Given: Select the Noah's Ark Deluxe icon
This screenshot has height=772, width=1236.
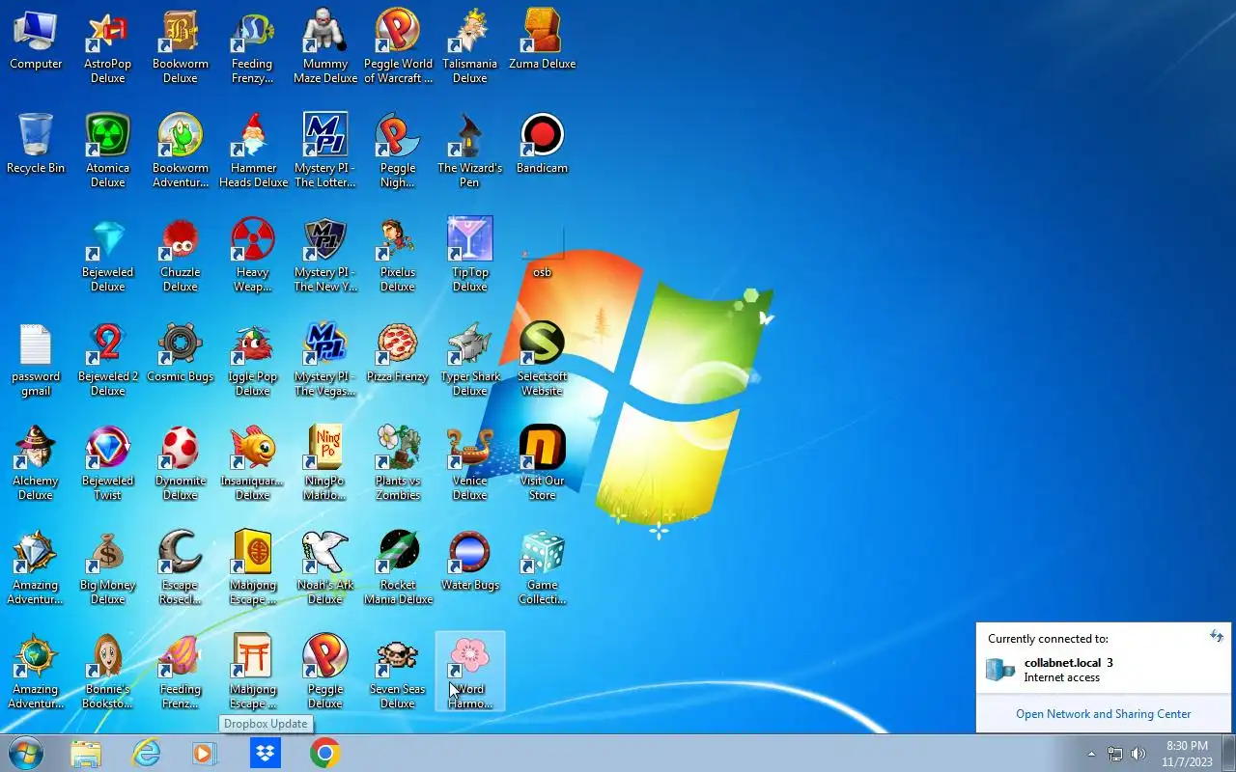Looking at the screenshot, I should [325, 567].
